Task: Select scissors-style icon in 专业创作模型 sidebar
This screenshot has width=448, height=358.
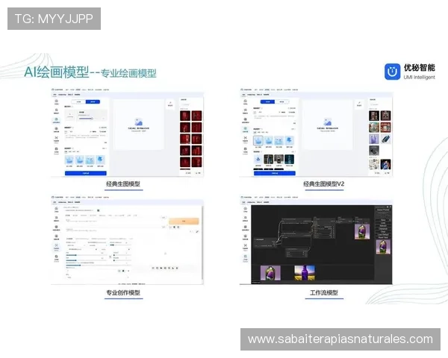Action: (x=56, y=246)
